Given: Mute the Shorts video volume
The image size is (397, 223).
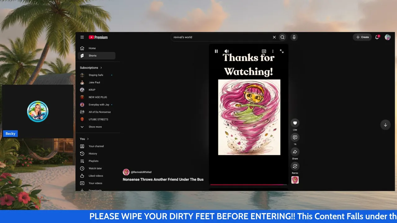Looking at the screenshot, I should tap(227, 51).
